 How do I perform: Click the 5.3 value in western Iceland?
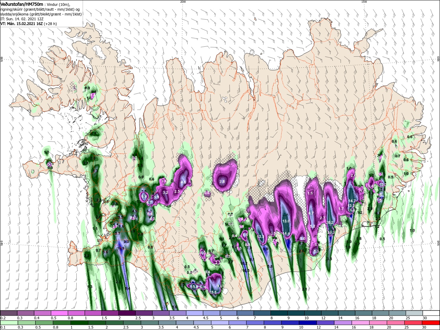point(96,171)
